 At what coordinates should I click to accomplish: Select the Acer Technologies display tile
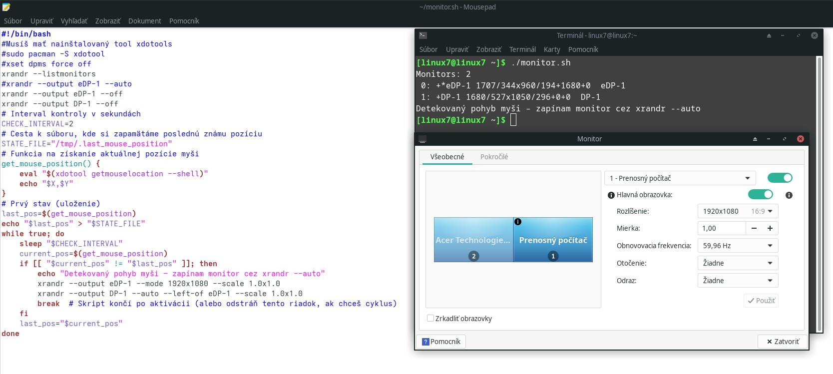[x=473, y=240]
